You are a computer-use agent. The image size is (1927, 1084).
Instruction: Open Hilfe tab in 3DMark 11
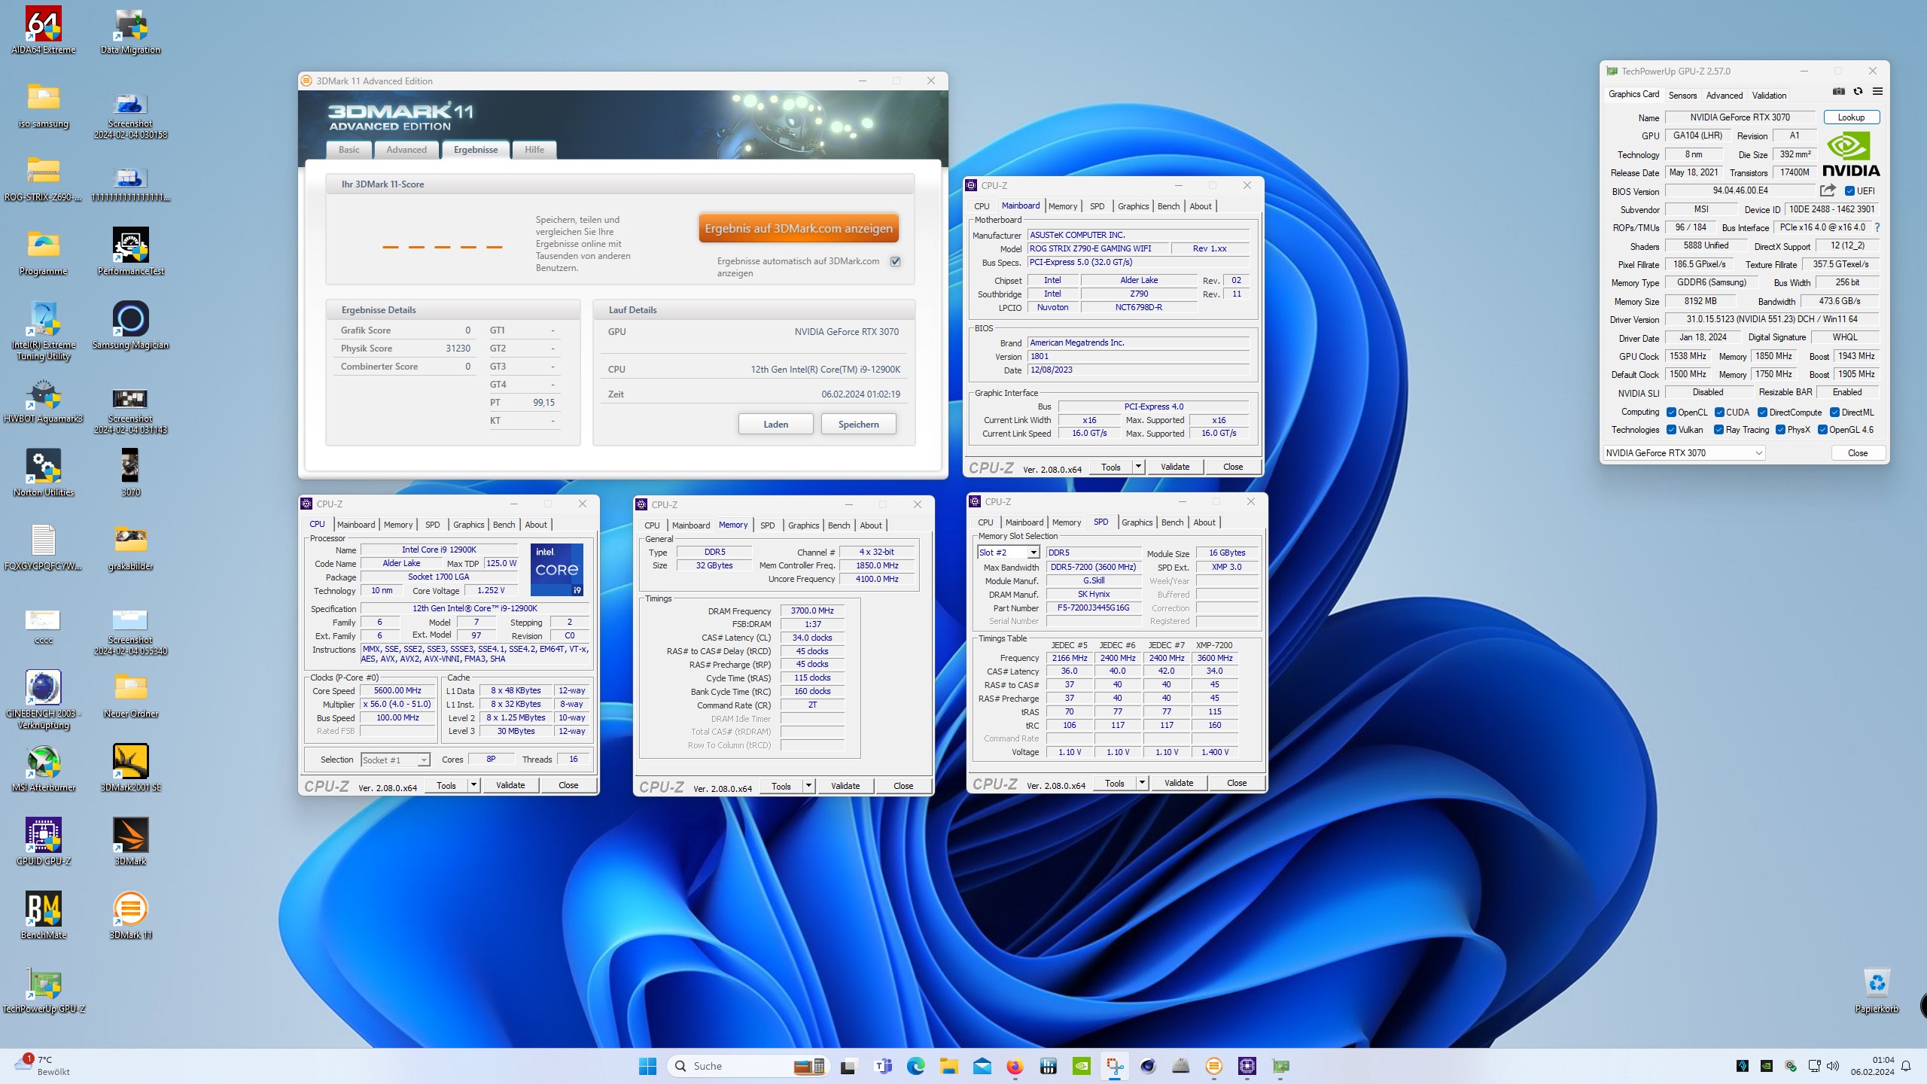(534, 150)
